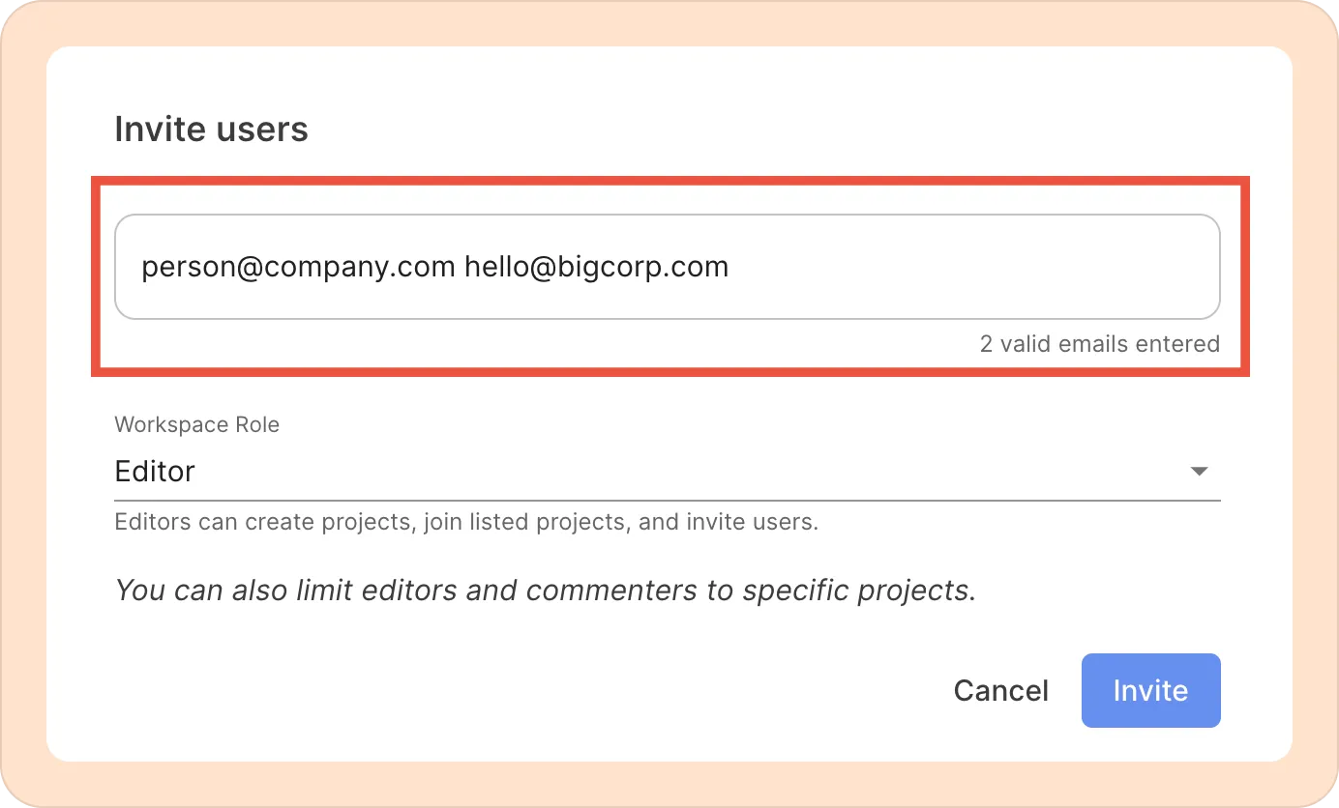Place cursor after the last email address
Viewport: 1339px width, 808px height.
(x=731, y=267)
